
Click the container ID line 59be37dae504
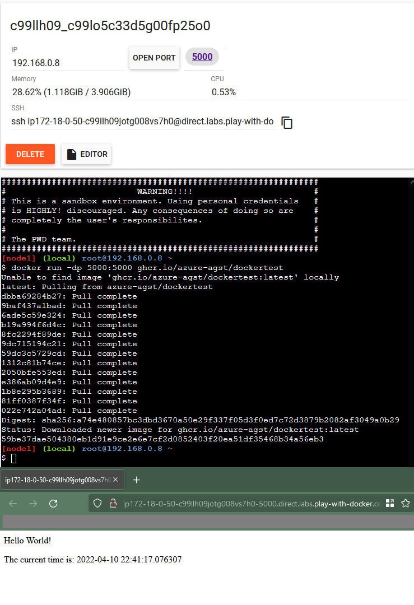point(162,439)
